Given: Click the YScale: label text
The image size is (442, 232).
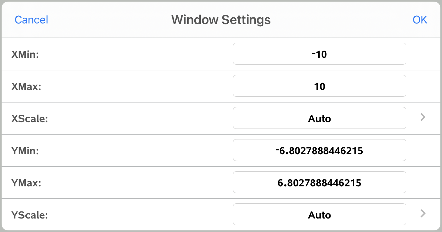Looking at the screenshot, I should [x=30, y=215].
